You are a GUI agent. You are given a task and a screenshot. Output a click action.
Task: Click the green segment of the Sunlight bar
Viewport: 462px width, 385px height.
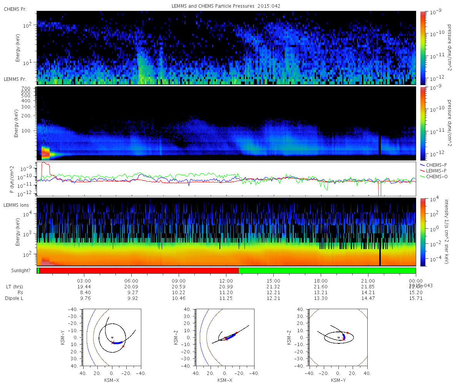pos(327,271)
